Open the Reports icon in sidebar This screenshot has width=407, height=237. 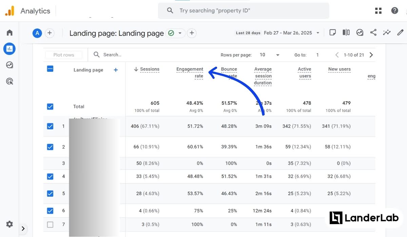pos(9,49)
